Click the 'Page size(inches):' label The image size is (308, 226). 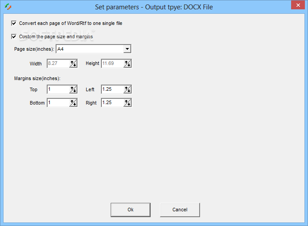34,49
